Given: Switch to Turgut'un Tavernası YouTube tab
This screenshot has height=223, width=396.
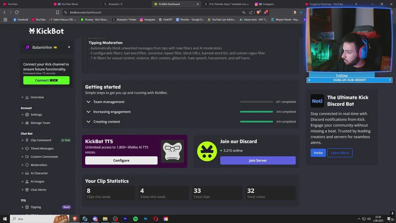Looking at the screenshot, I should point(327,4).
